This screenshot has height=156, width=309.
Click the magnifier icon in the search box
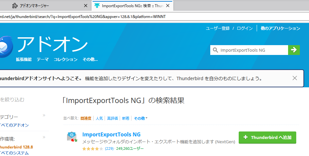pos(215,50)
